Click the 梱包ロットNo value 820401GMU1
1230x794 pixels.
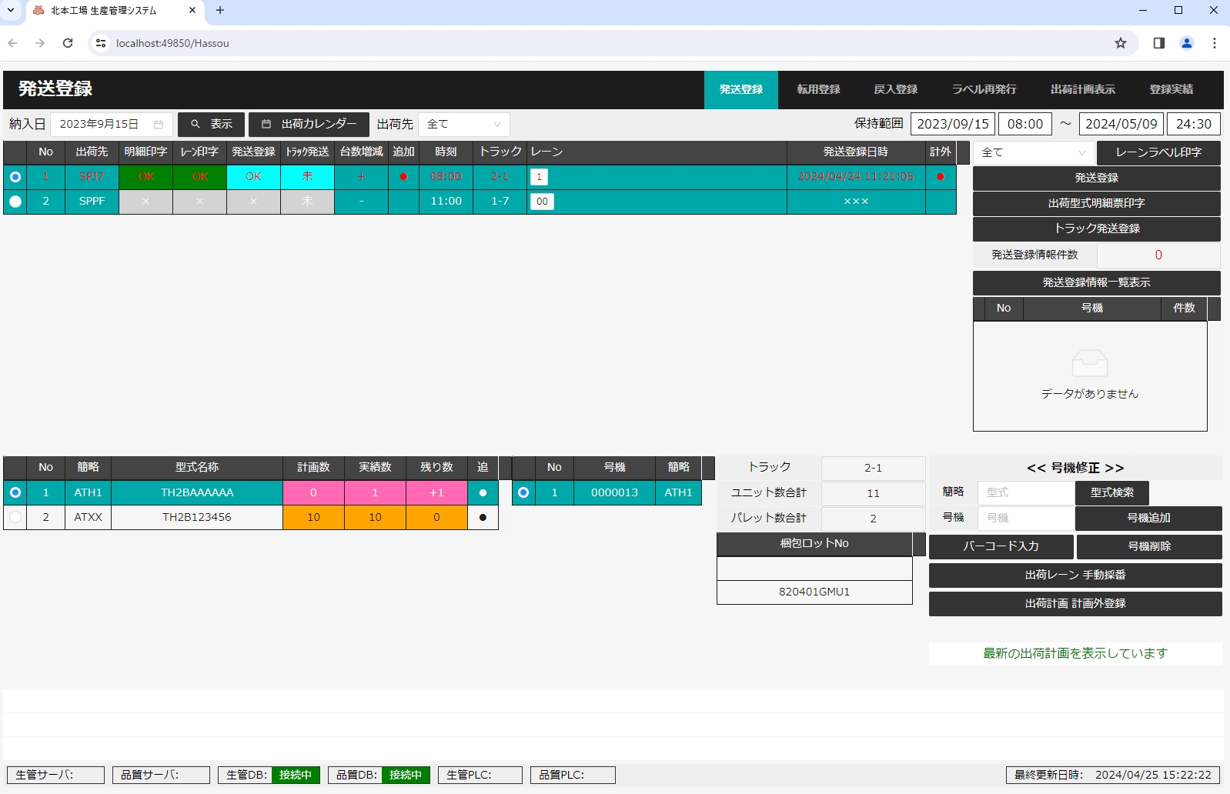point(814,592)
